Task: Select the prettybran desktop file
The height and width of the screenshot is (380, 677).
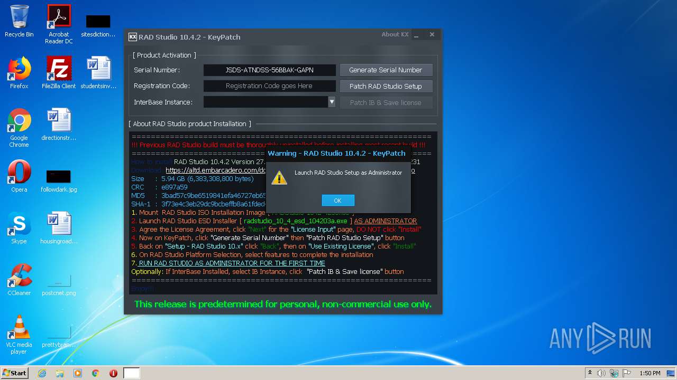Action: point(59,337)
